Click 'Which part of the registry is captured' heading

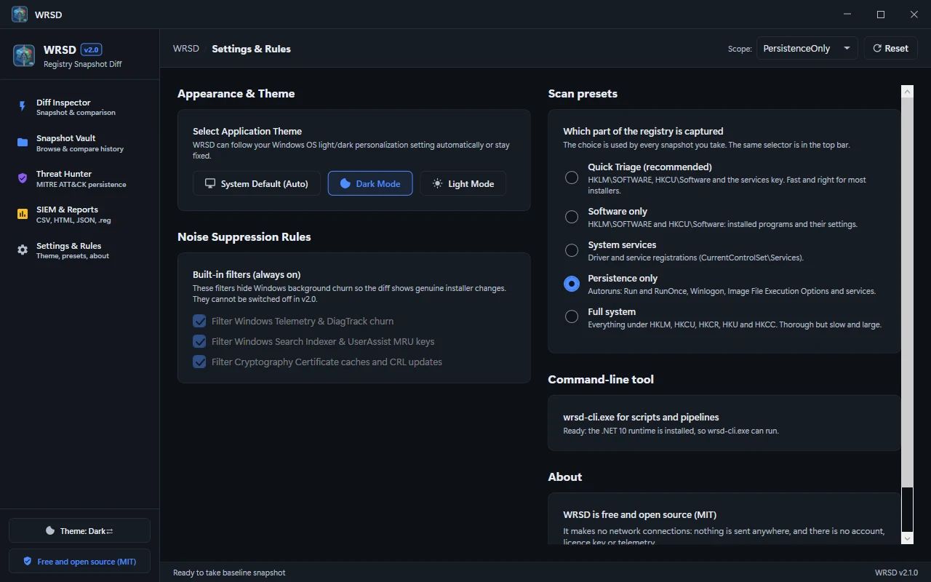643,131
